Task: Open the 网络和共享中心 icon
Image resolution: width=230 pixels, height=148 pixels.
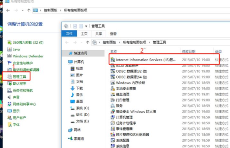Action: [x=10, y=104]
